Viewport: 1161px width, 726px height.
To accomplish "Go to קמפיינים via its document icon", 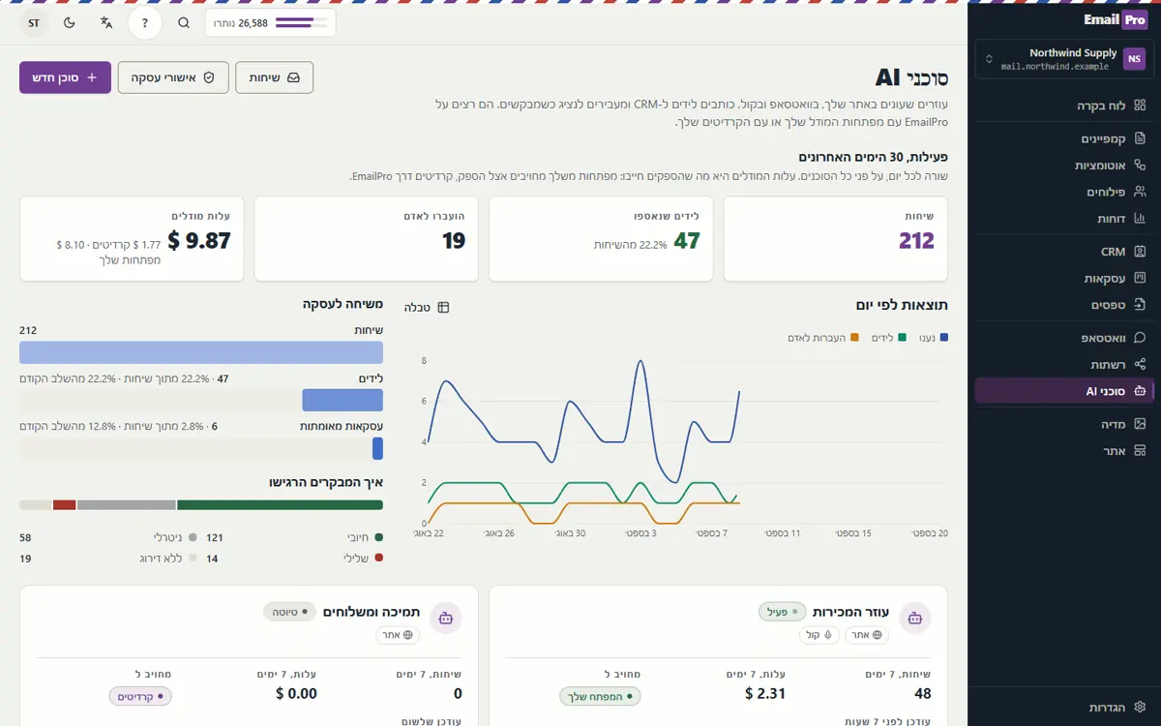I will tap(1140, 138).
